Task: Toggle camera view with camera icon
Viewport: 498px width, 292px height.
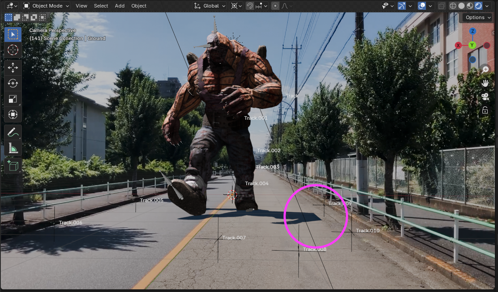Action: pos(485,97)
